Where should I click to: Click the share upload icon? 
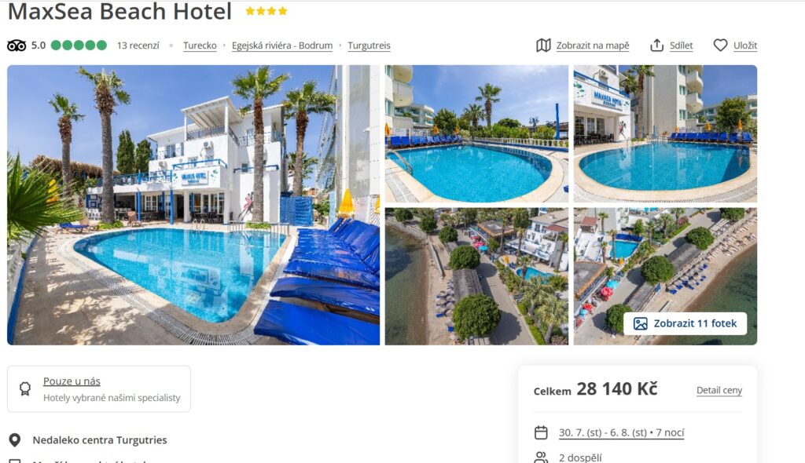pos(656,46)
